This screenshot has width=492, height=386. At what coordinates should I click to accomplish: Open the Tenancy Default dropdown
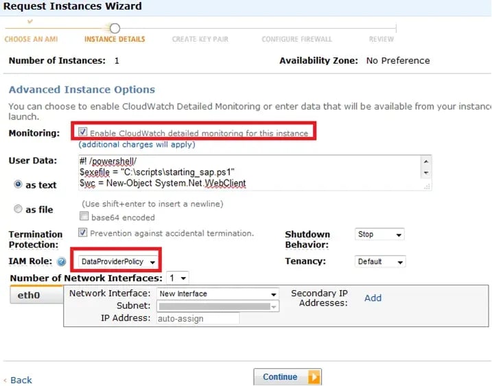tap(380, 261)
